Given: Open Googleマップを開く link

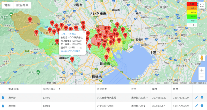Looking at the screenshot, I should coord(70,51).
